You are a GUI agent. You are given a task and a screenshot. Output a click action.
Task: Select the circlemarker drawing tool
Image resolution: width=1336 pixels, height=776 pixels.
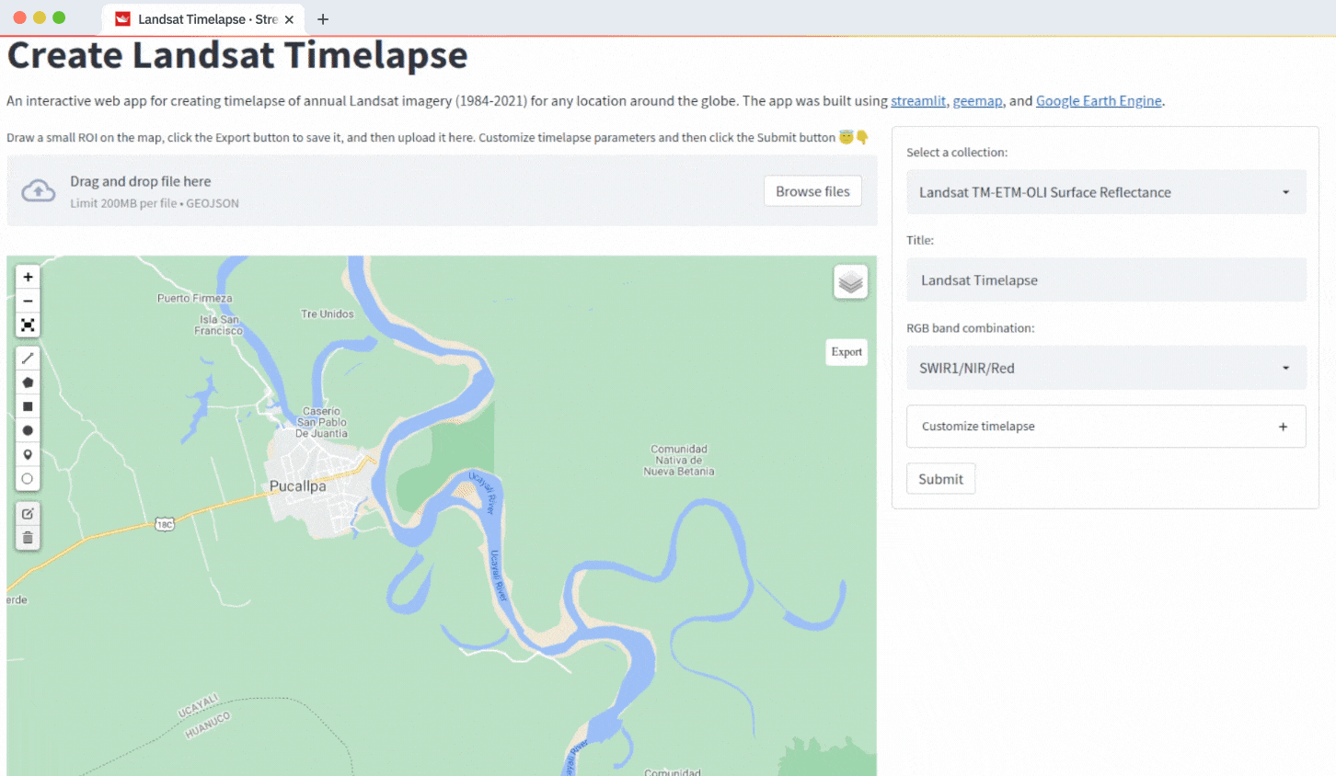coord(28,478)
